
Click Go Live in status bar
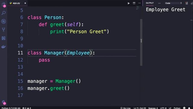125,108
